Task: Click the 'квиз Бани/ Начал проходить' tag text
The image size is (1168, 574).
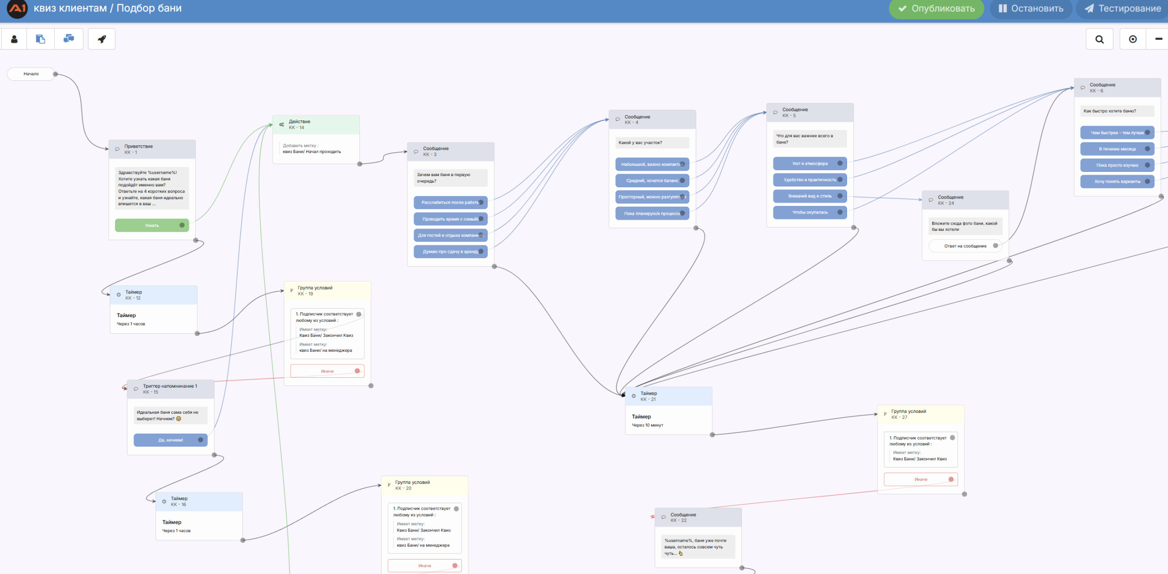Action: (x=312, y=152)
